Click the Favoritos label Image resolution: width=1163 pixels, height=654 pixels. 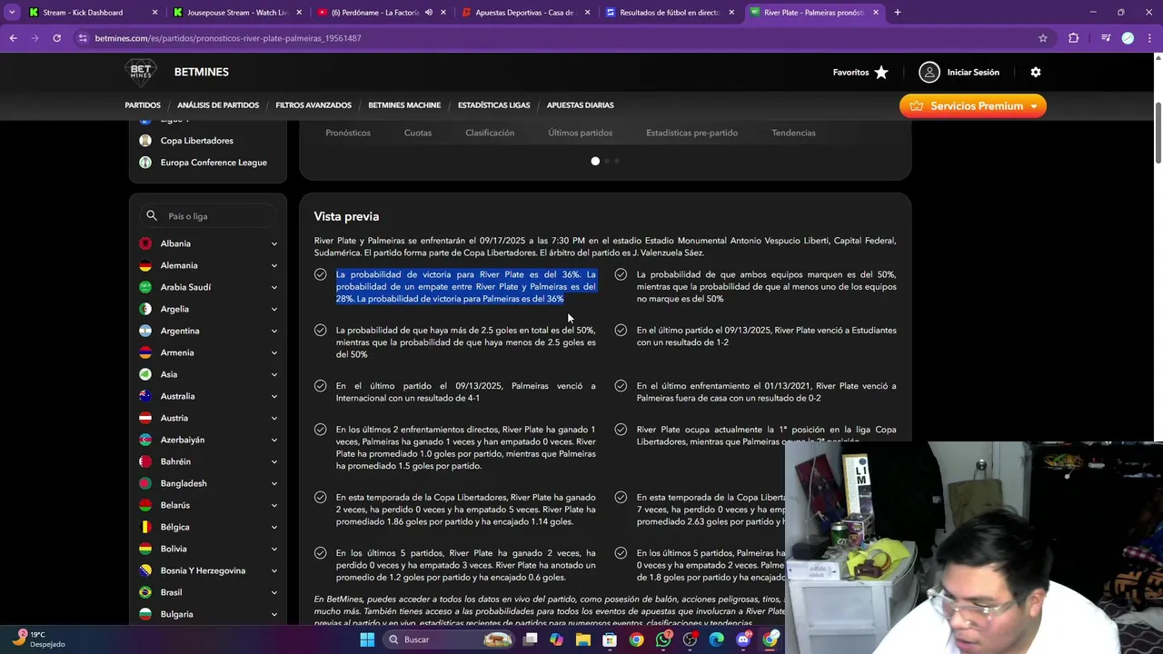click(x=850, y=73)
